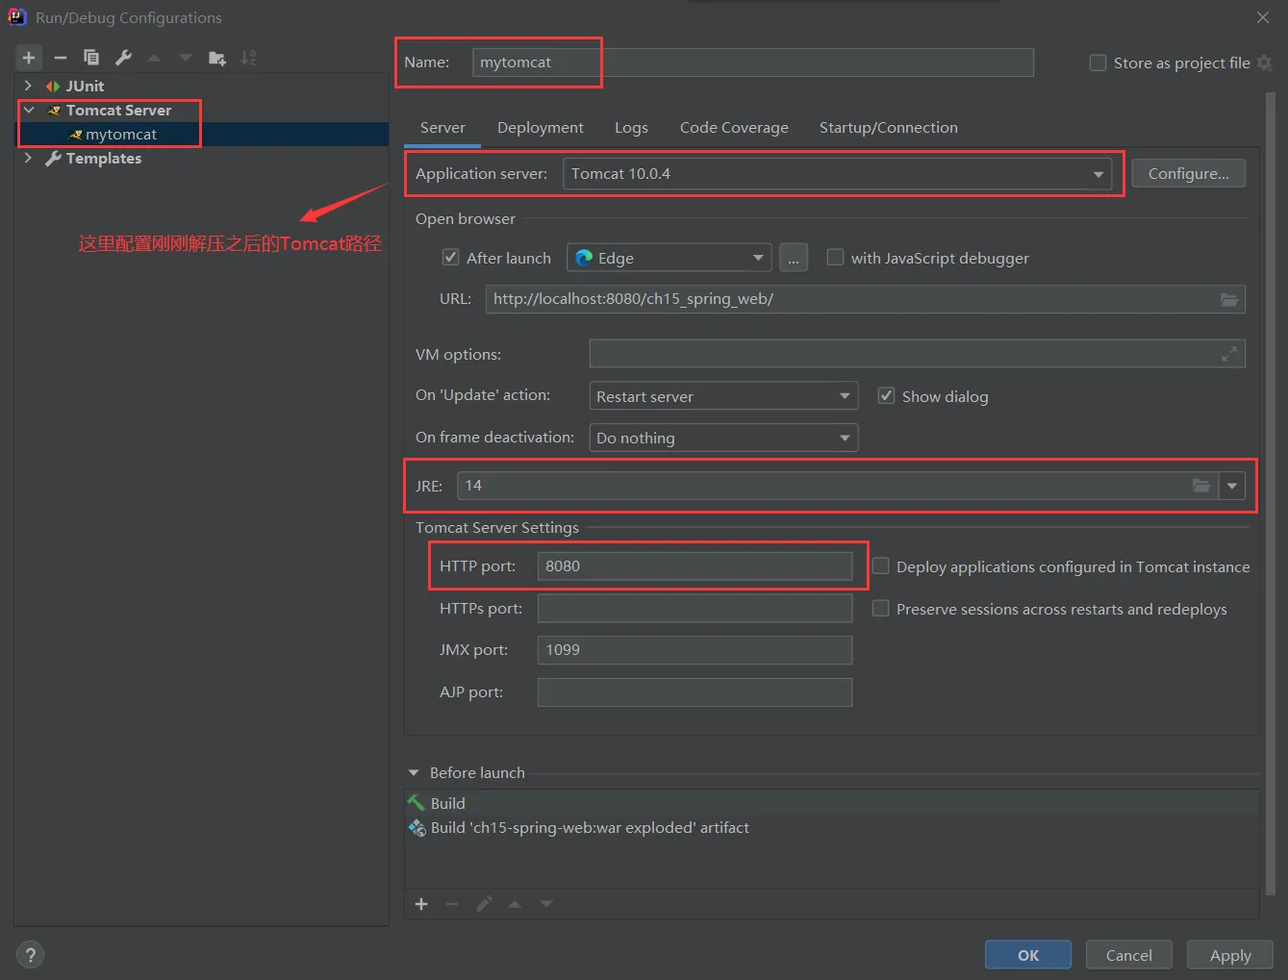This screenshot has height=980, width=1288.
Task: Remove the selected configuration with the minus icon
Action: click(61, 58)
